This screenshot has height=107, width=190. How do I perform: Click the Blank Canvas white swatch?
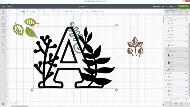pos(168,100)
